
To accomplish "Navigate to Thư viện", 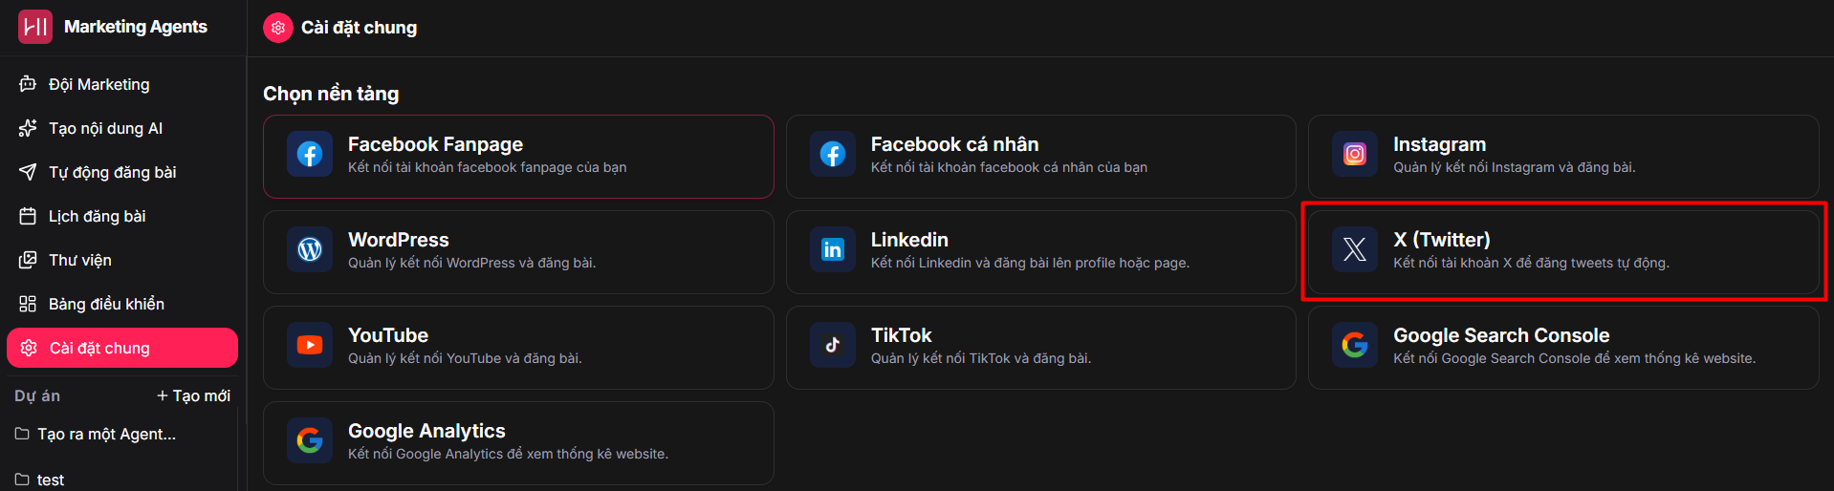I will point(79,260).
